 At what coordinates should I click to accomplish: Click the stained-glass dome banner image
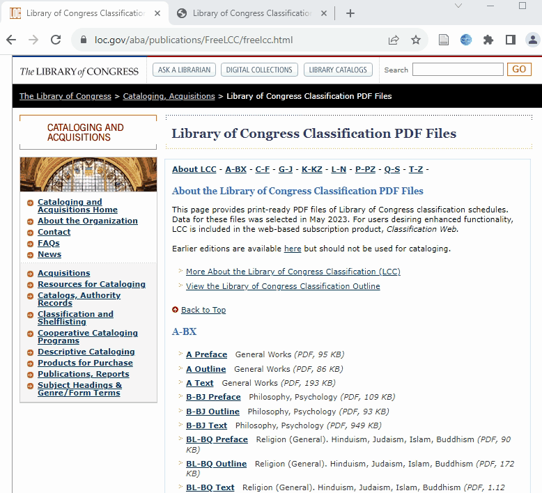[88, 175]
